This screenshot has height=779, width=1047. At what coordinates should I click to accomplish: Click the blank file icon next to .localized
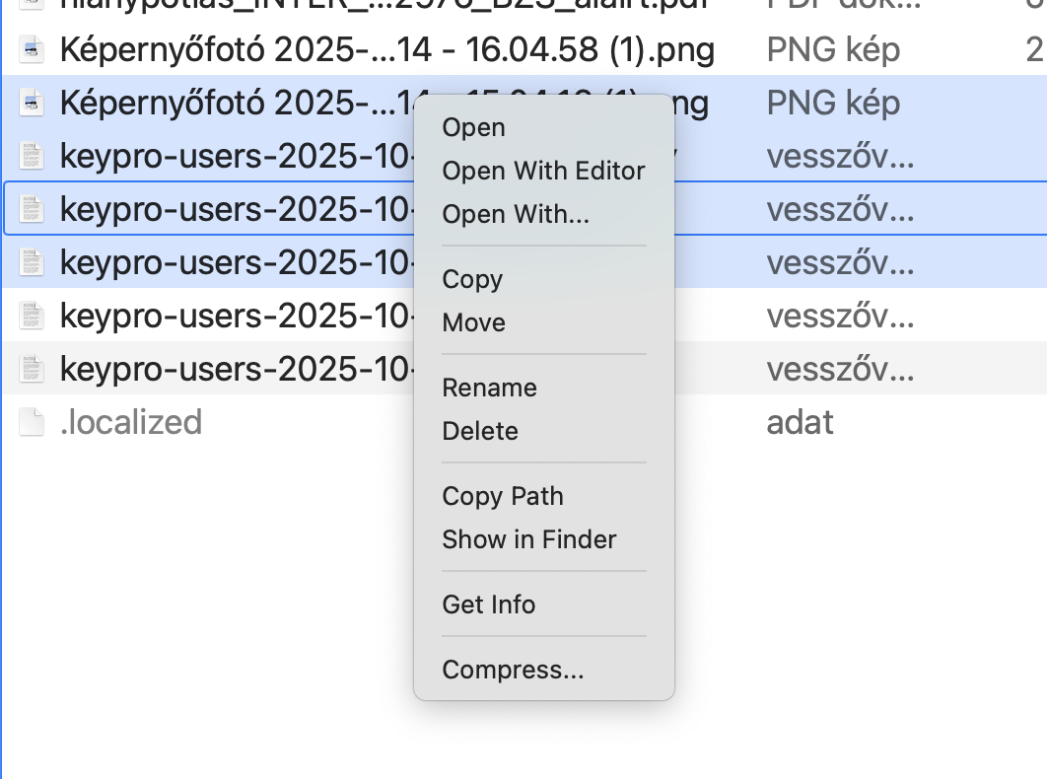(x=31, y=422)
